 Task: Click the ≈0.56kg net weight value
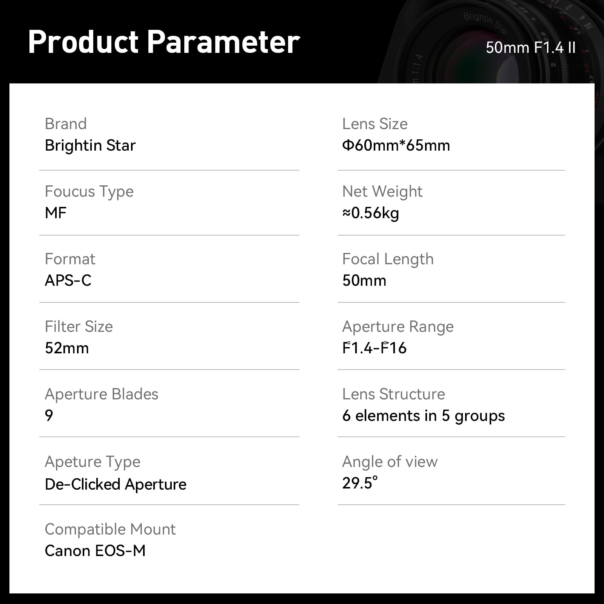pyautogui.click(x=371, y=213)
